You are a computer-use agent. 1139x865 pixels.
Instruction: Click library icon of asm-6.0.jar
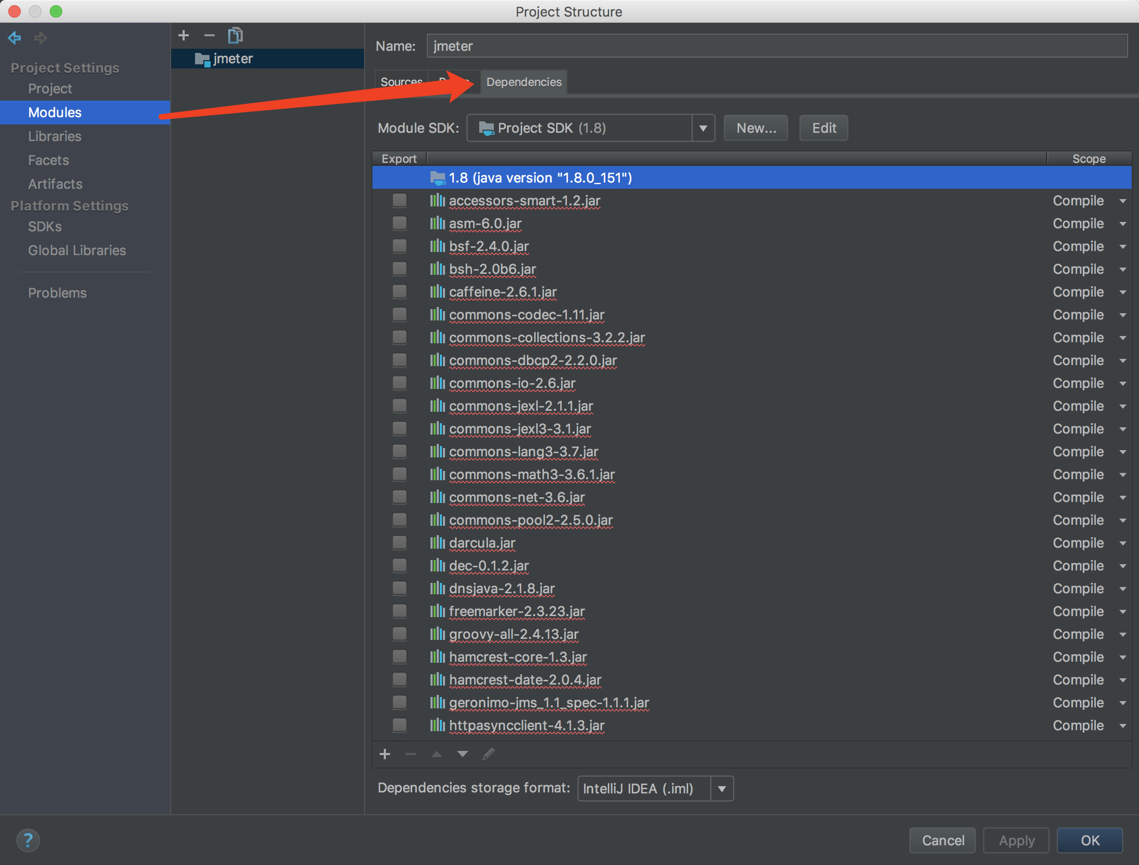[x=437, y=224]
